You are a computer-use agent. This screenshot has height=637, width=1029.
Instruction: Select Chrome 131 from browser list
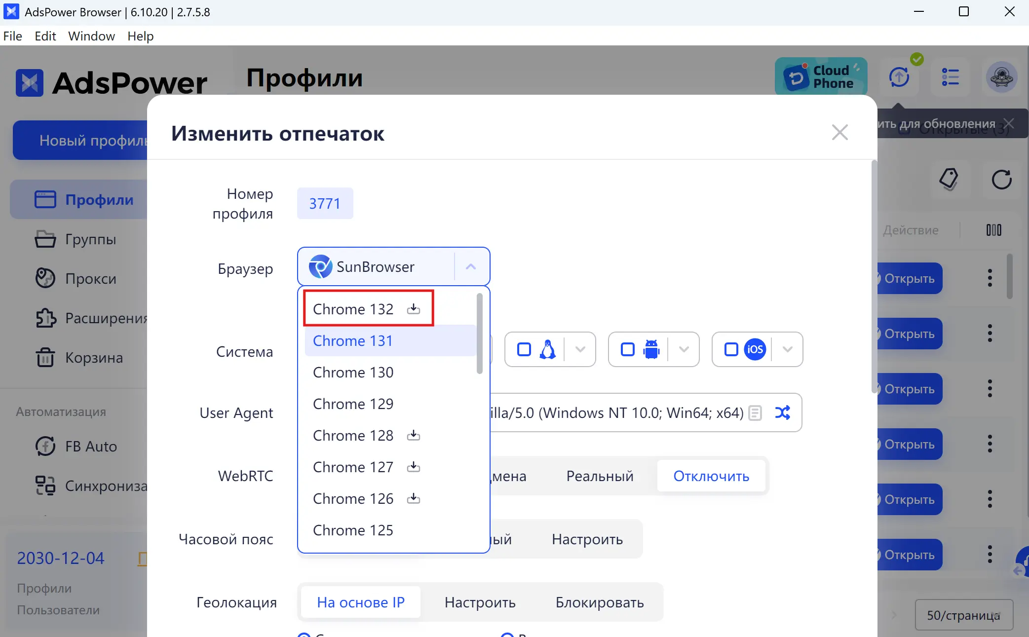[390, 341]
